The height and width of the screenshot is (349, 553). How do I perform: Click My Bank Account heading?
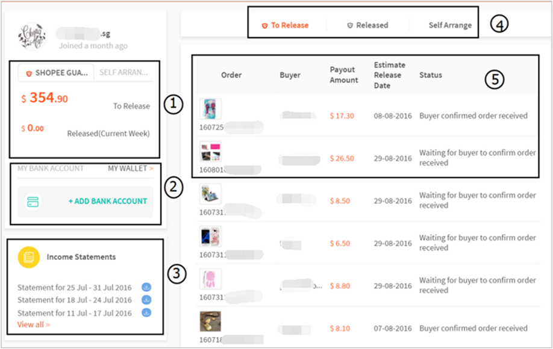point(51,168)
